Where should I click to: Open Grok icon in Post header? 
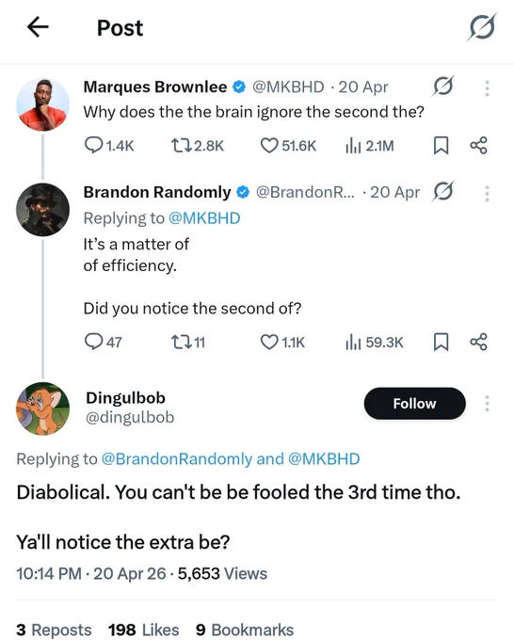[482, 27]
